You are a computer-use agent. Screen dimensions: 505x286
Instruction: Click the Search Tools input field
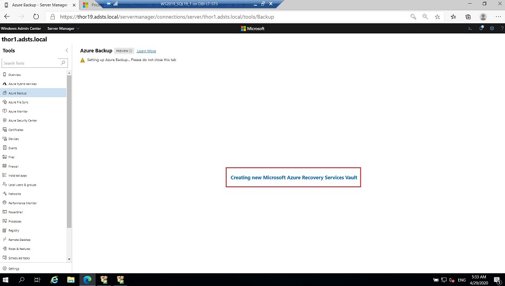point(31,63)
